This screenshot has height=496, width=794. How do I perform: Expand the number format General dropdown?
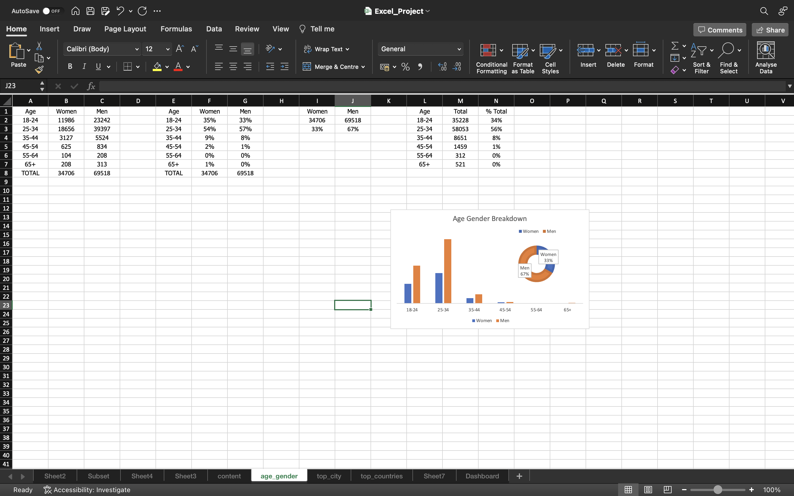coord(459,49)
